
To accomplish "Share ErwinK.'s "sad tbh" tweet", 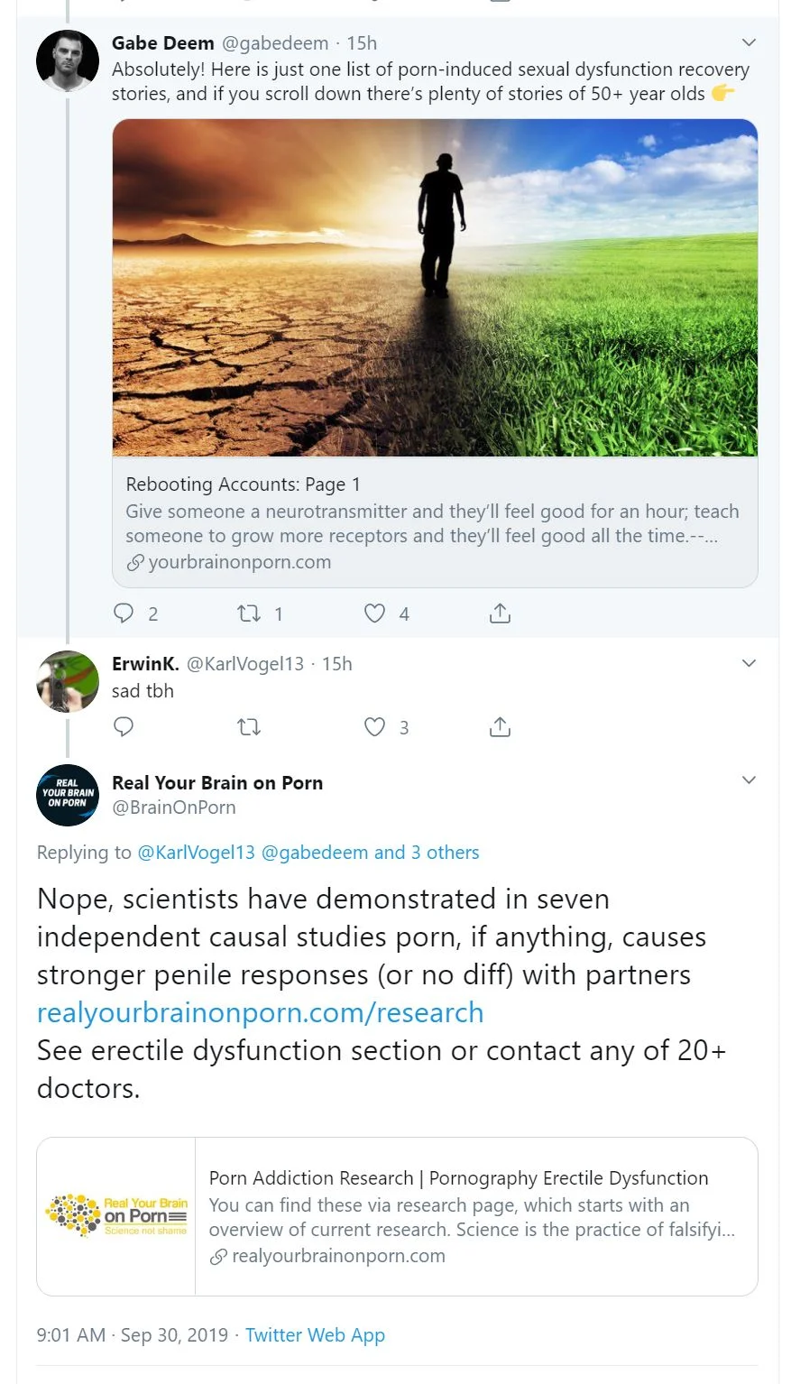I will click(500, 727).
